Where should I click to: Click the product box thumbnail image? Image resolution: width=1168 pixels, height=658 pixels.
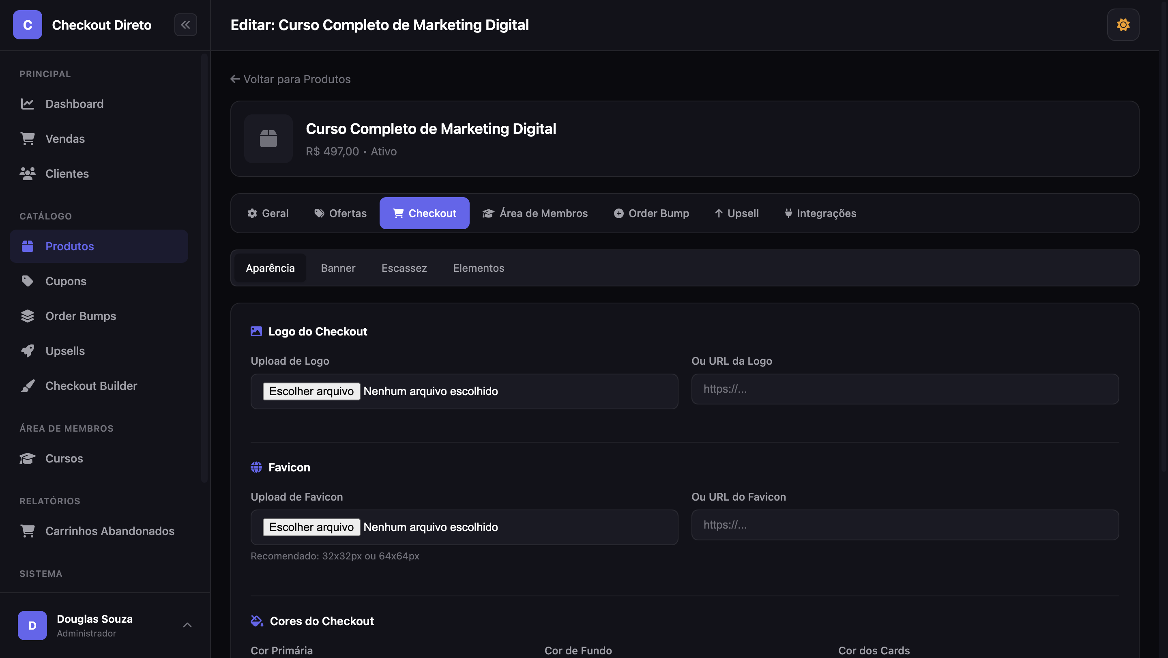(x=268, y=139)
